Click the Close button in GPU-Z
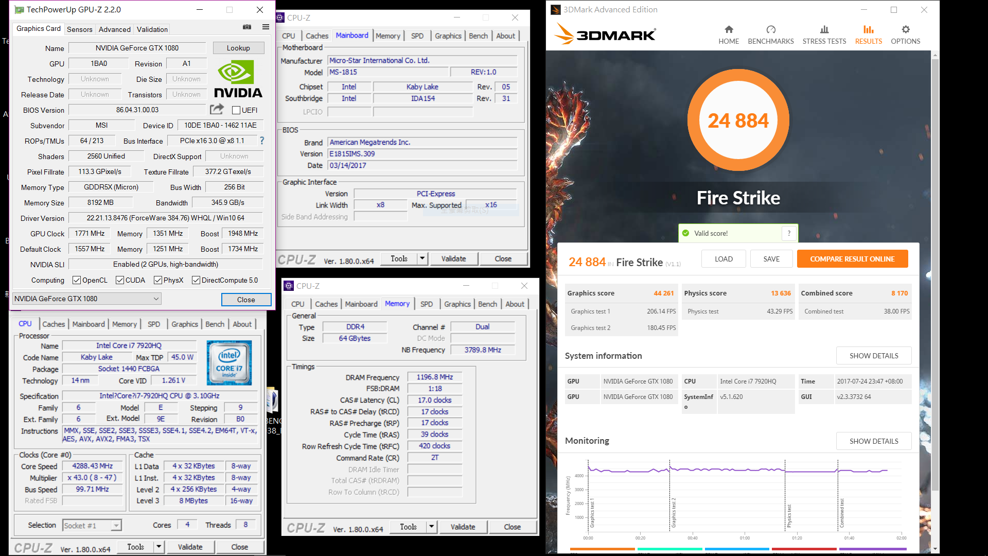The image size is (988, 556). [x=246, y=300]
